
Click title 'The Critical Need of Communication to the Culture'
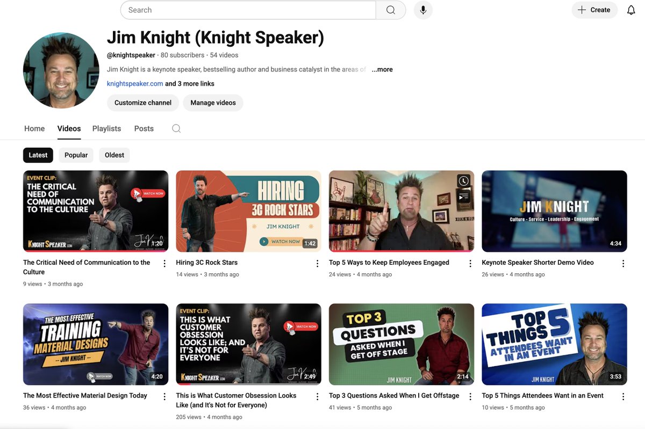(87, 267)
